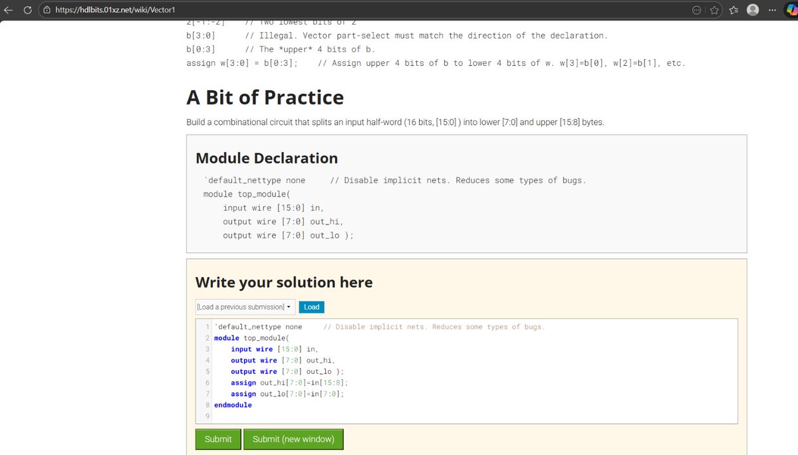Open the browser profile avatar
Image resolution: width=798 pixels, height=455 pixels.
pos(753,10)
